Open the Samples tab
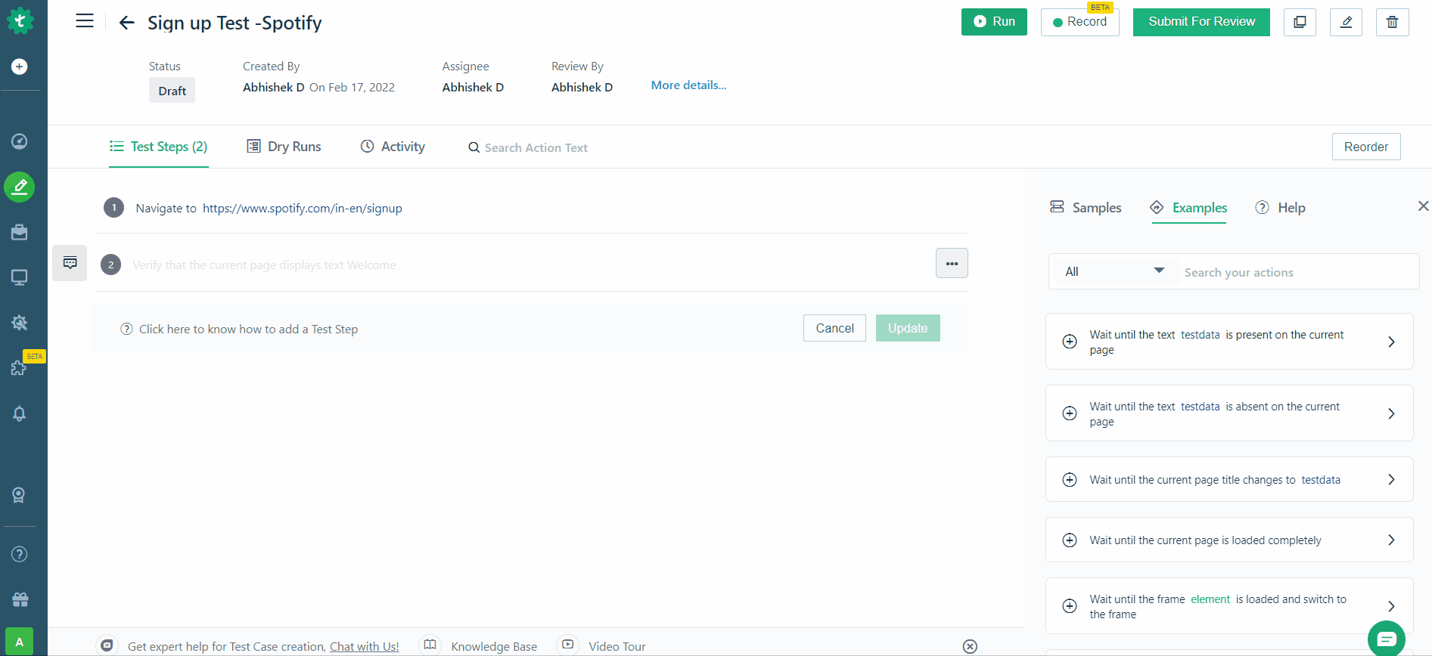Image resolution: width=1432 pixels, height=656 pixels. pos(1086,207)
